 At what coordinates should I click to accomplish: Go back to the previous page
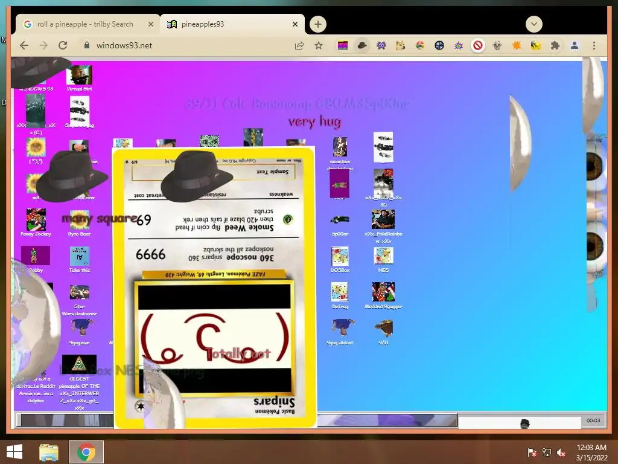coord(24,45)
